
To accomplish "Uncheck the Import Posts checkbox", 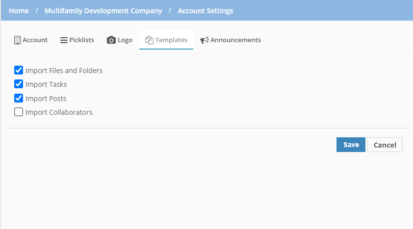I will 19,98.
